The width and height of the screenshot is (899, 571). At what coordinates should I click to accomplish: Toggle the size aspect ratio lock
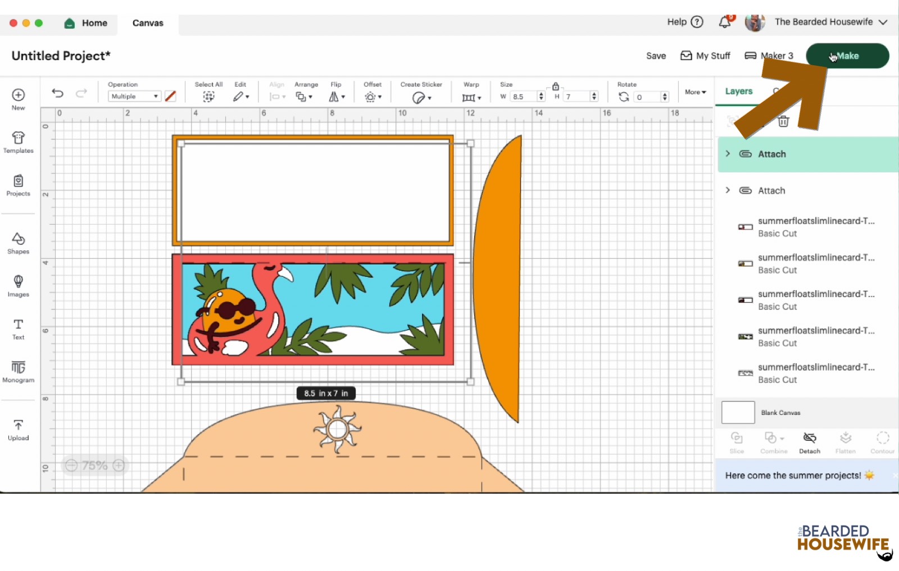pyautogui.click(x=555, y=86)
